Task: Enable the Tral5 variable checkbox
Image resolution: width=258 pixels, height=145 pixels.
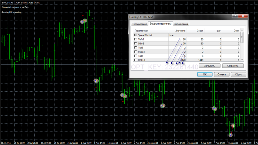Action: tap(135, 56)
